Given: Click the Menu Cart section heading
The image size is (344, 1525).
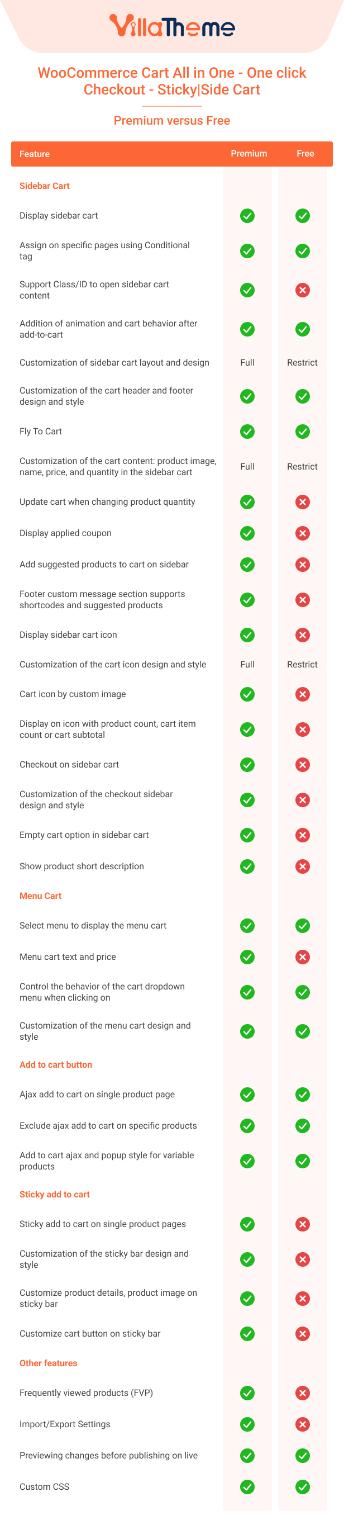Looking at the screenshot, I should point(40,896).
